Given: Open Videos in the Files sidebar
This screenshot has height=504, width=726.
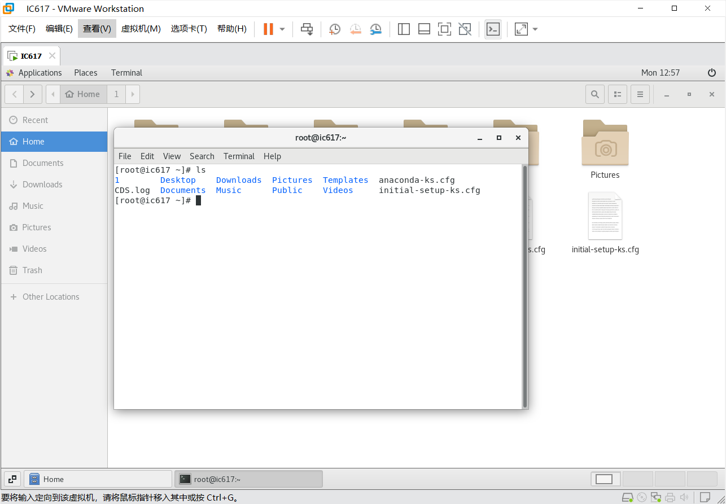Looking at the screenshot, I should pyautogui.click(x=54, y=249).
